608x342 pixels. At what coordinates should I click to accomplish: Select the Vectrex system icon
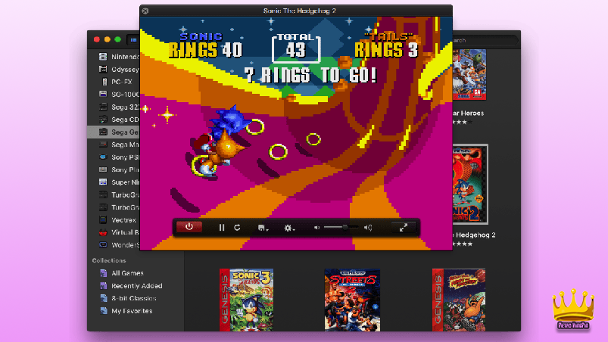(103, 219)
